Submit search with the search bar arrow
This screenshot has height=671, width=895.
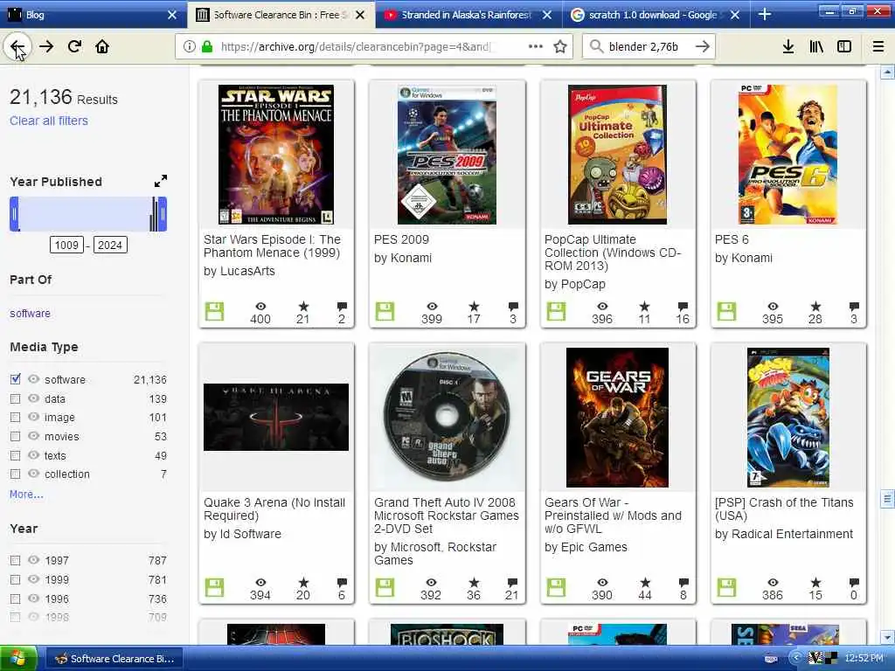tap(703, 46)
